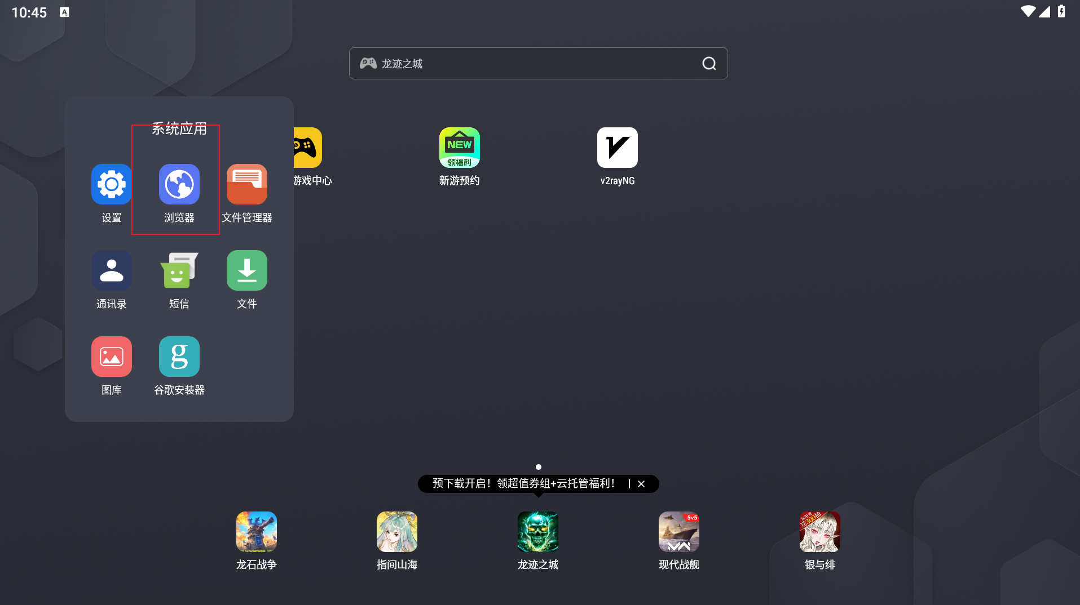The height and width of the screenshot is (605, 1080).
Task: Tap the clock showing 10:45
Action: tap(29, 12)
